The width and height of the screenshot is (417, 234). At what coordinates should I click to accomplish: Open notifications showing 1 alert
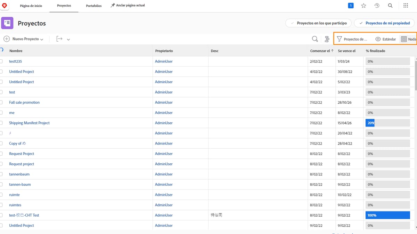[x=351, y=5]
